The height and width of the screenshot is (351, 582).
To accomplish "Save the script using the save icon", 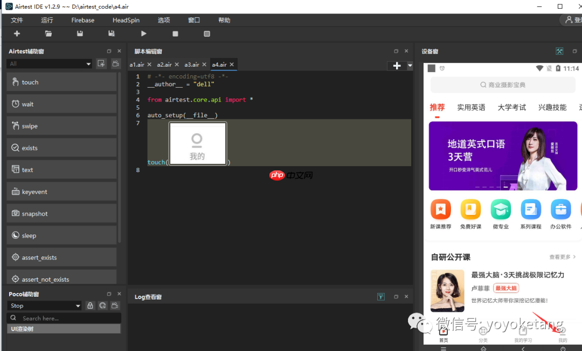I will tap(79, 33).
